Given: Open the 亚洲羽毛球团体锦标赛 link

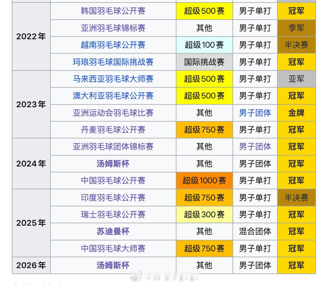Looking at the screenshot, I should (113, 147).
